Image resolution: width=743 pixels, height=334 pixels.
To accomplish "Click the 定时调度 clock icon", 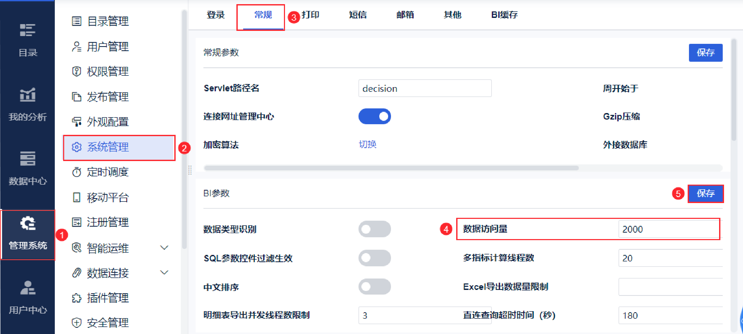I will click(x=76, y=172).
